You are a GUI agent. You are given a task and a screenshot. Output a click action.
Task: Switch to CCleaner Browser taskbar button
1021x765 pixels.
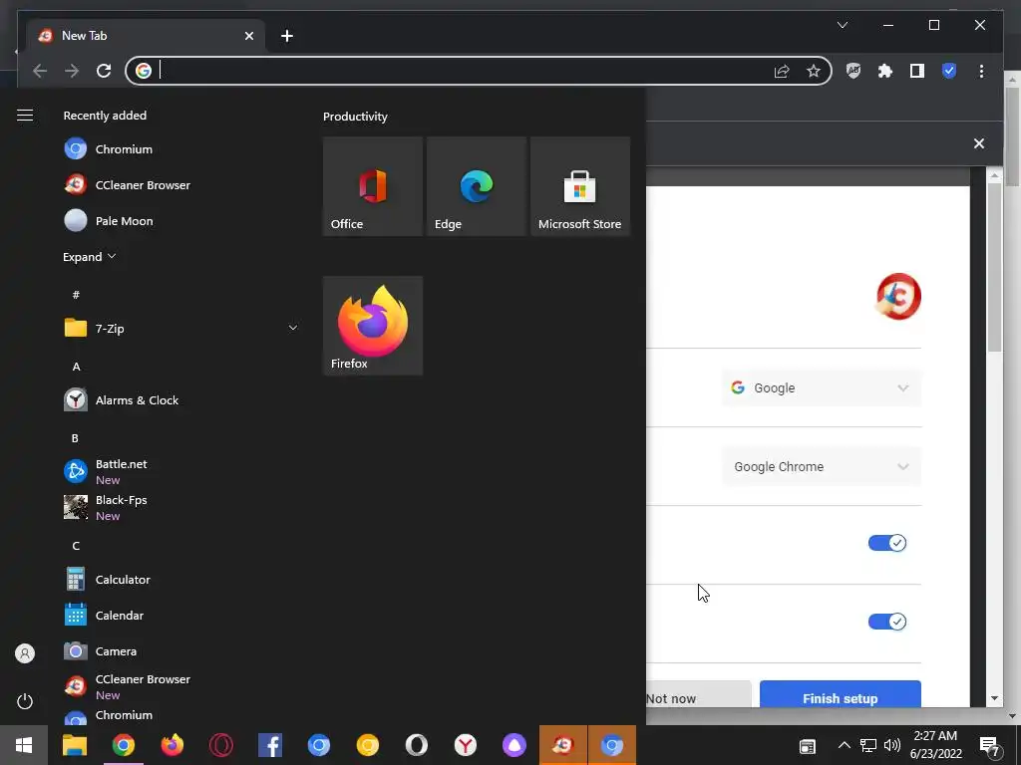pos(563,745)
